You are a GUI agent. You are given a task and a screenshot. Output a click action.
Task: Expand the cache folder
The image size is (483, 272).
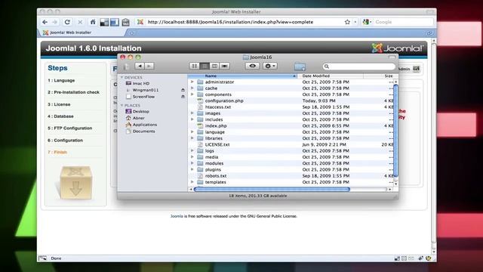coord(192,88)
